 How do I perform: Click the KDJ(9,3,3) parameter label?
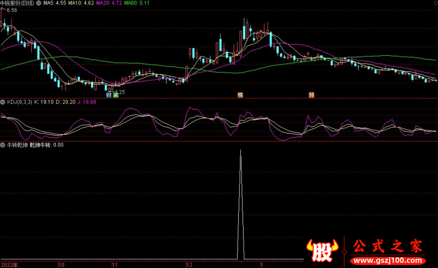point(19,102)
